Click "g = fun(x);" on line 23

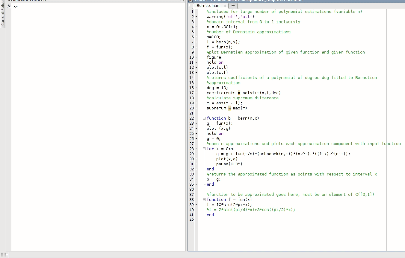(220, 123)
